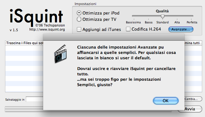Click the isquint.org website link
Screen dimensions: 205x117
click(47, 29)
